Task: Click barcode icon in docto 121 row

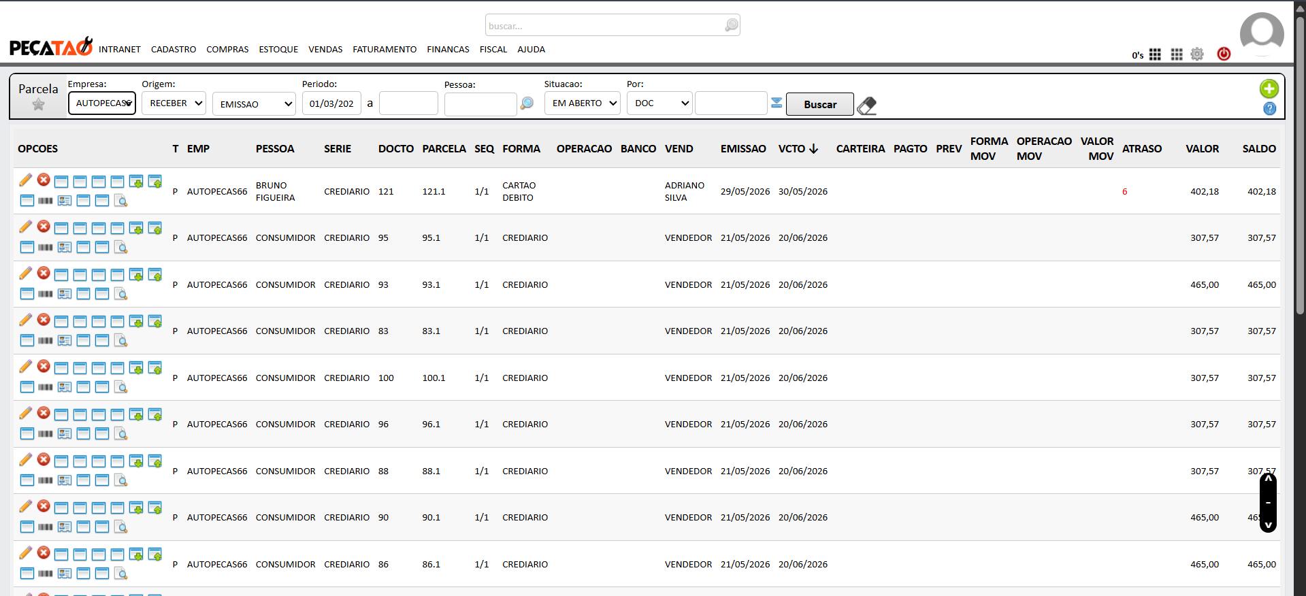Action: [x=46, y=201]
